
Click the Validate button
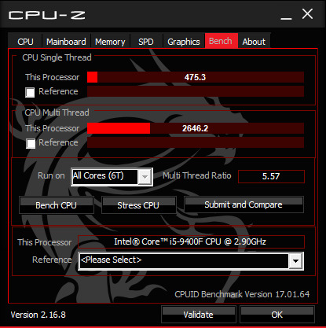(199, 315)
